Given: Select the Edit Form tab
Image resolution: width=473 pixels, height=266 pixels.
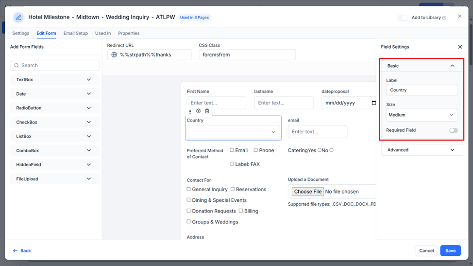Looking at the screenshot, I should pos(46,33).
